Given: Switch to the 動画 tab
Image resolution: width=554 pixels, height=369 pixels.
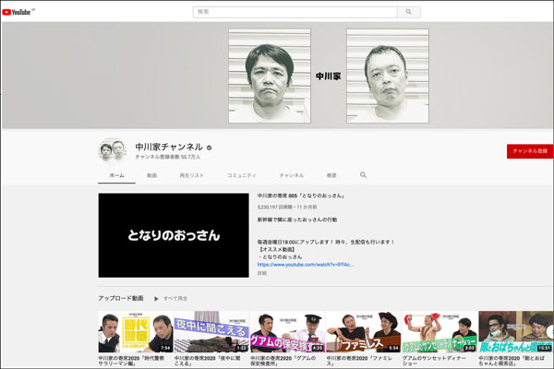Looking at the screenshot, I should click(151, 174).
